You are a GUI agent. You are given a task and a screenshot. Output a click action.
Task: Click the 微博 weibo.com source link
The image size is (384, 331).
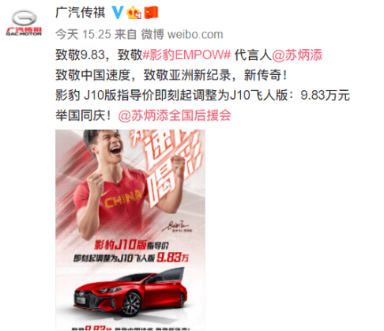pos(182,34)
